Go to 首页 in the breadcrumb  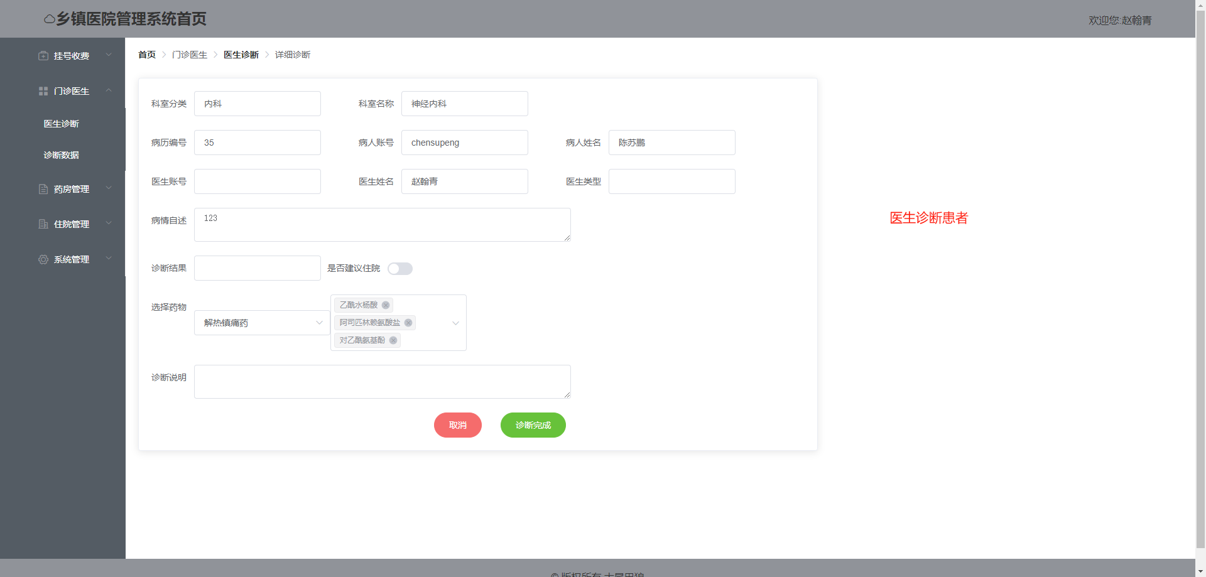click(x=147, y=55)
